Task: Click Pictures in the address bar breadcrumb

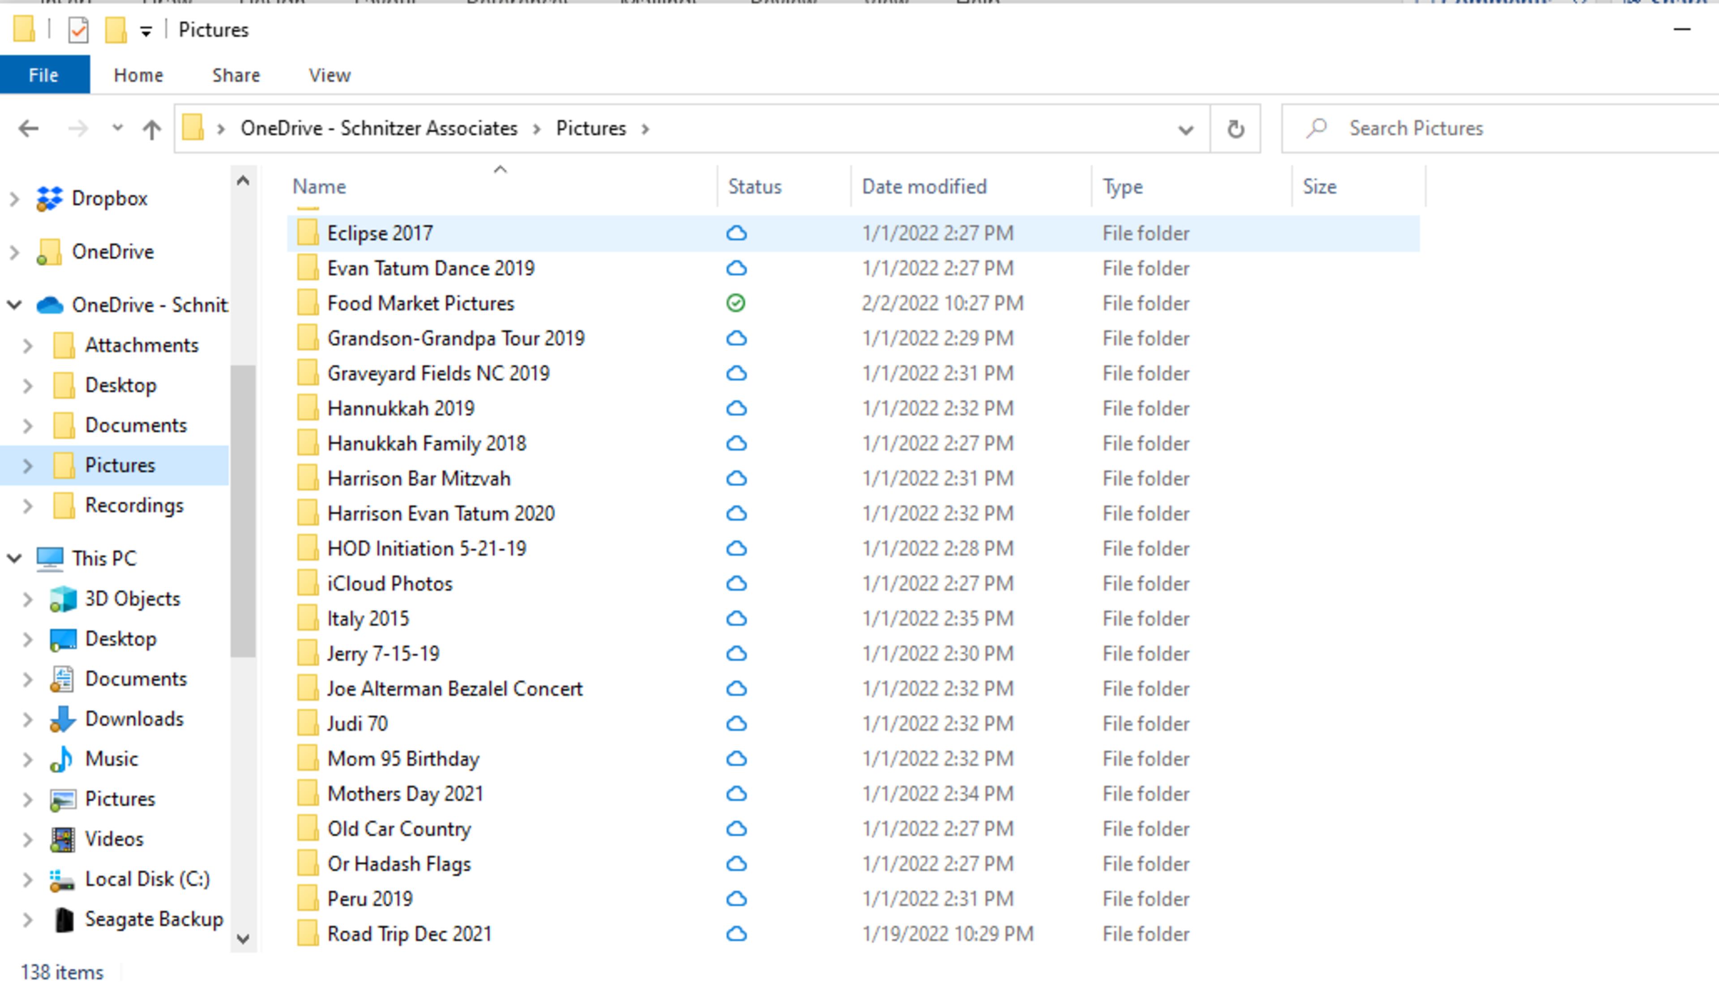Action: [x=591, y=128]
